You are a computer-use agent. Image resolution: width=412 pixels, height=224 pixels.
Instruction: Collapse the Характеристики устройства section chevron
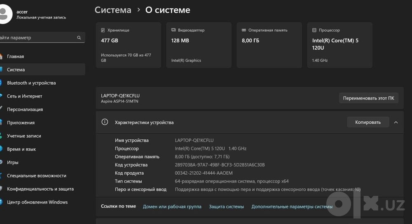click(x=396, y=122)
